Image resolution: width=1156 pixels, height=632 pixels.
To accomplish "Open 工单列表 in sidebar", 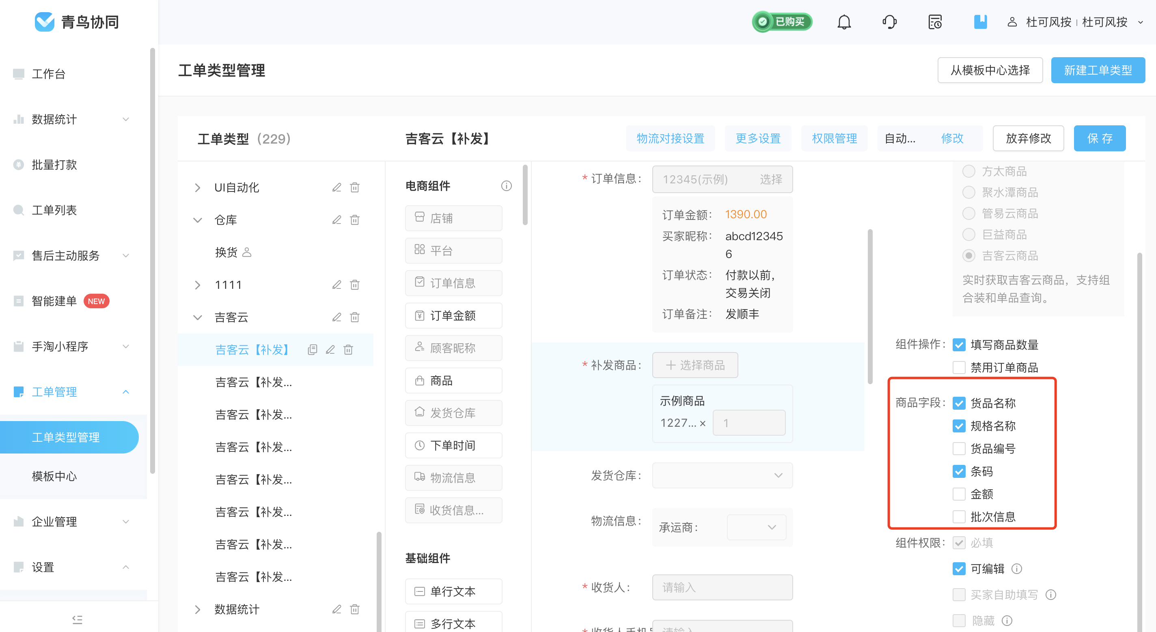I will coord(54,210).
